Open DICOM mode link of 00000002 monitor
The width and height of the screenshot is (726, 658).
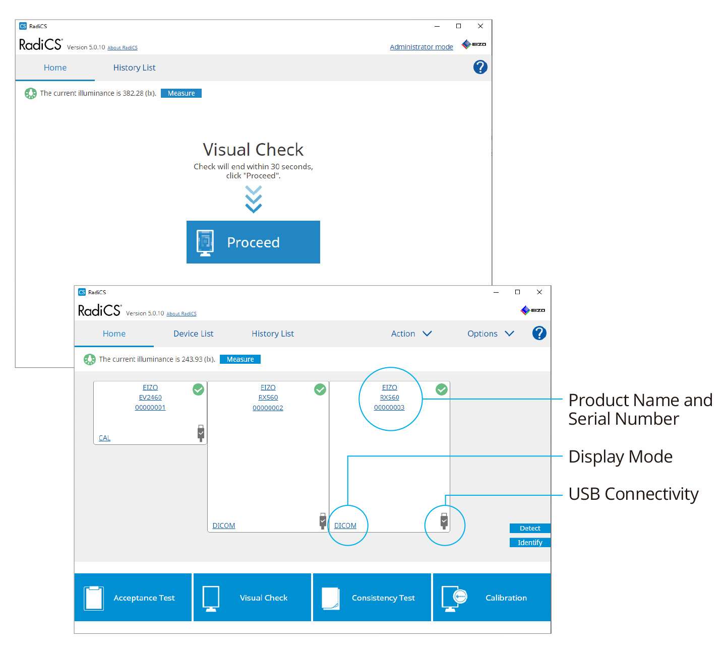pyautogui.click(x=224, y=525)
